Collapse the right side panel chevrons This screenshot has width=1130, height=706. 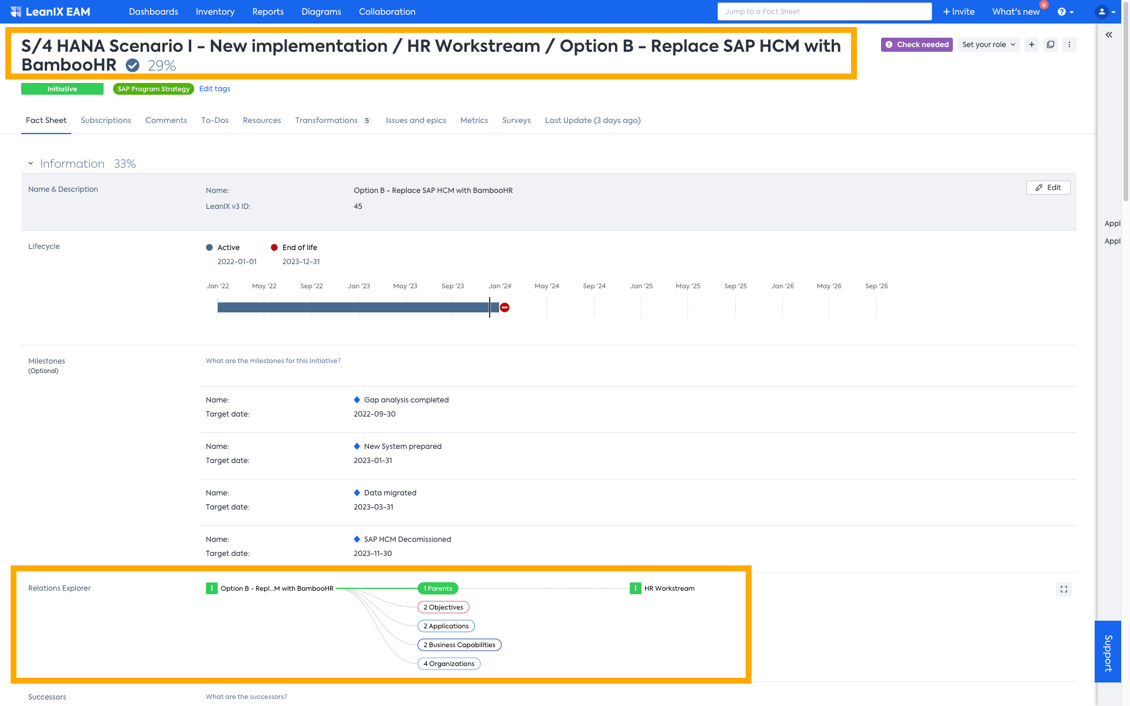[x=1109, y=35]
